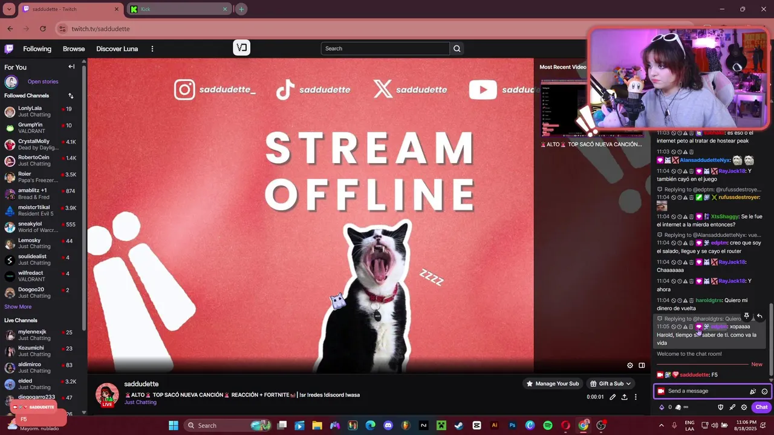Open a new browser tab
Image resolution: width=774 pixels, height=435 pixels.
(241, 9)
